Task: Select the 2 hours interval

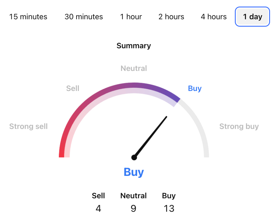Action: (x=171, y=17)
